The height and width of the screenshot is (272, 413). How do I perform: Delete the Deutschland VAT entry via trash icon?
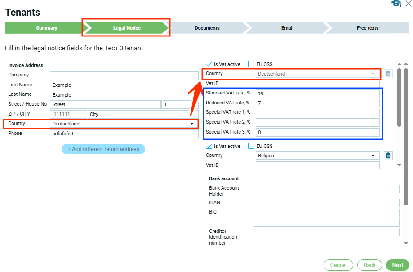coord(389,74)
